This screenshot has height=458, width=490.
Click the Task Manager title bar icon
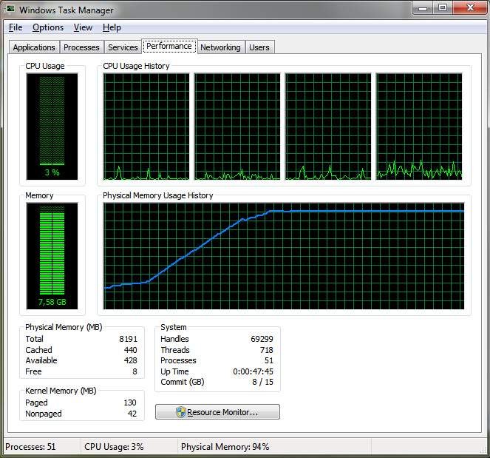pyautogui.click(x=10, y=10)
